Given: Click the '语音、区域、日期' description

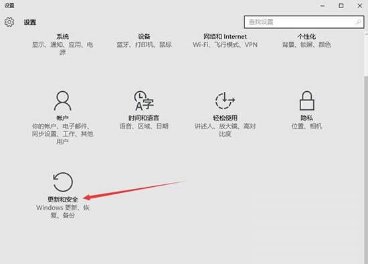Looking at the screenshot, I should pos(144,126).
